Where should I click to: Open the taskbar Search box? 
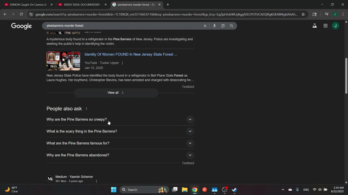[x=144, y=190]
